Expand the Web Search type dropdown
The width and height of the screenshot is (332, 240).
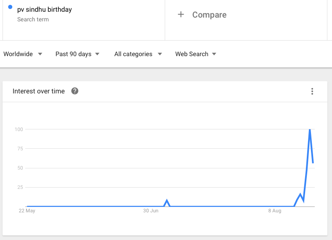click(195, 54)
